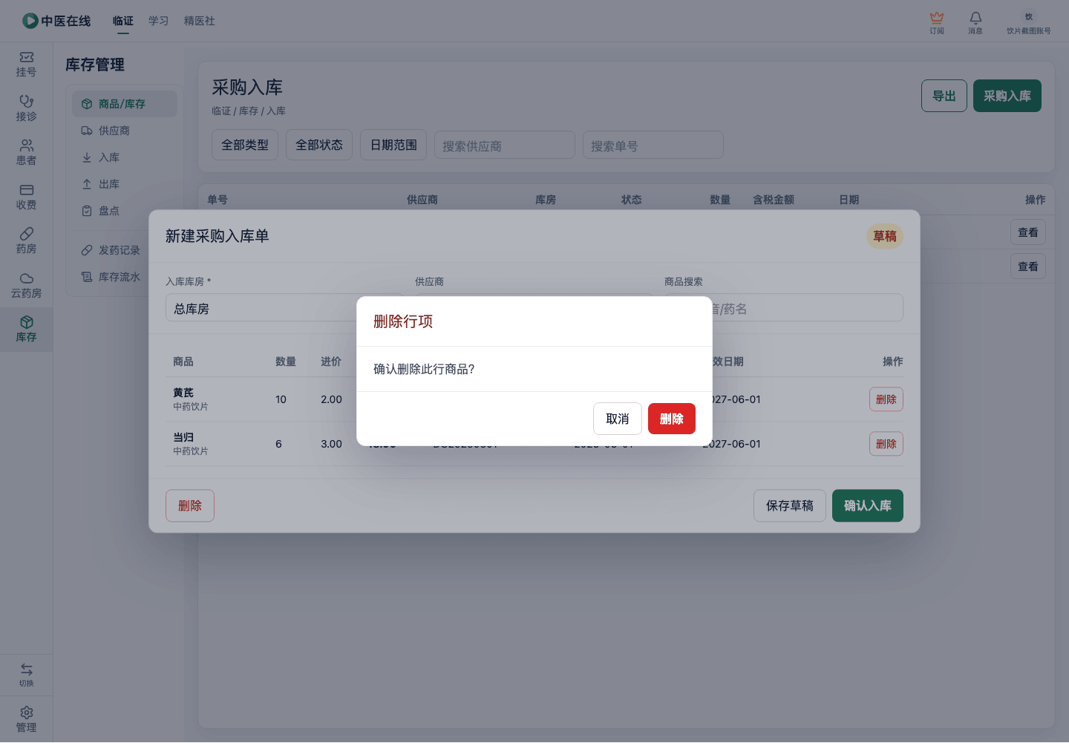Select 商品/库存 in the inventory menu

click(125, 104)
